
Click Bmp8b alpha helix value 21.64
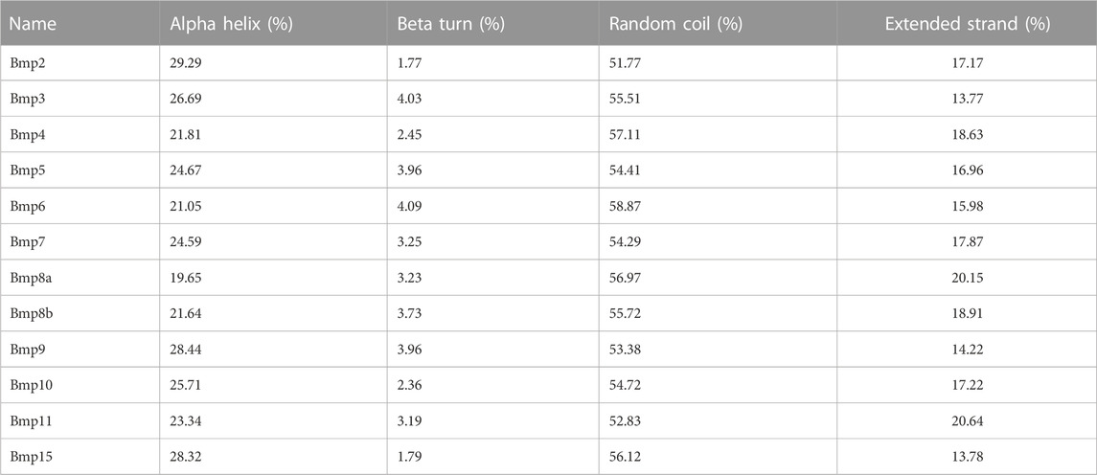coord(185,313)
